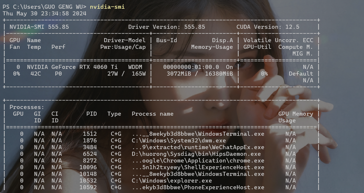Click the 42C temperature reading

click(x=36, y=74)
